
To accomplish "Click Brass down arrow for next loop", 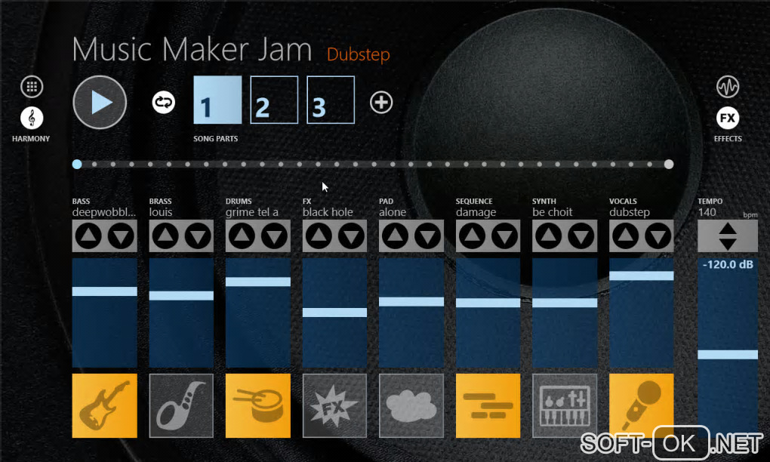I will click(198, 236).
